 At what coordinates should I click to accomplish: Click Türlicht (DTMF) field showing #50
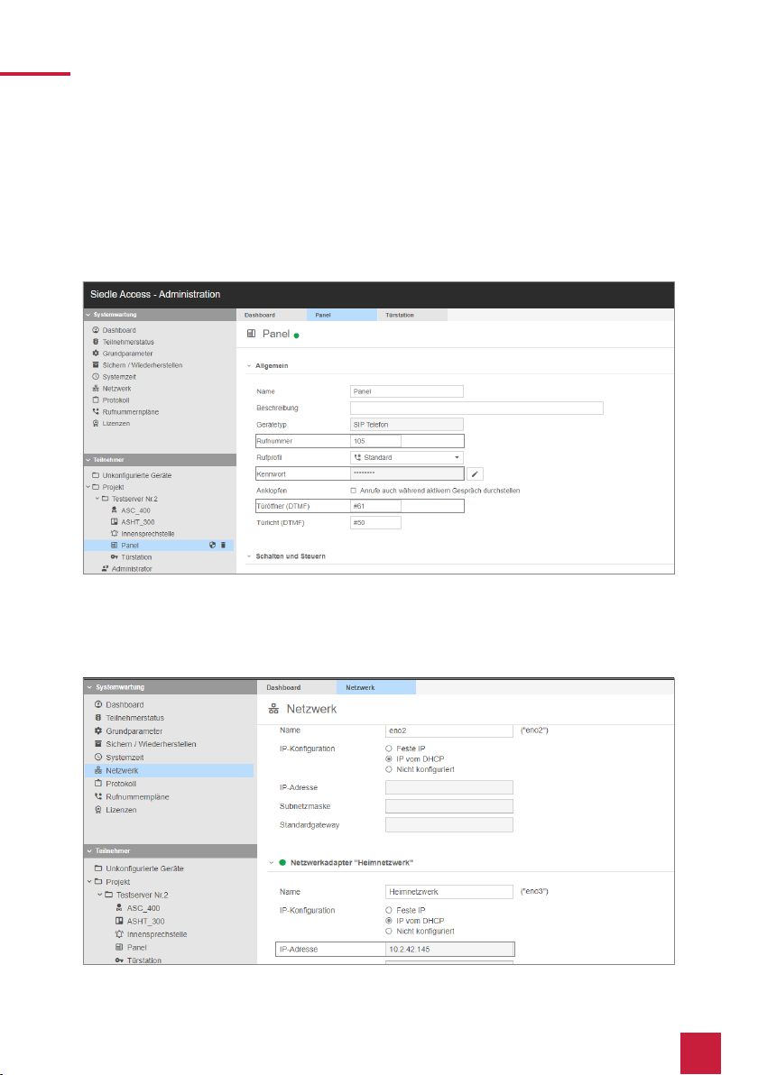(376, 522)
